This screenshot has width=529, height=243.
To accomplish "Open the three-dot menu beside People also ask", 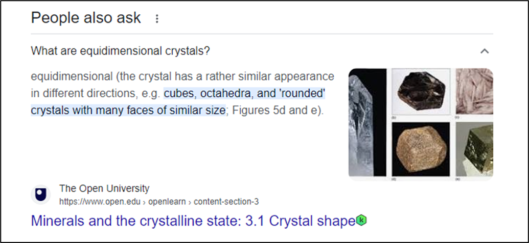I will [x=157, y=19].
